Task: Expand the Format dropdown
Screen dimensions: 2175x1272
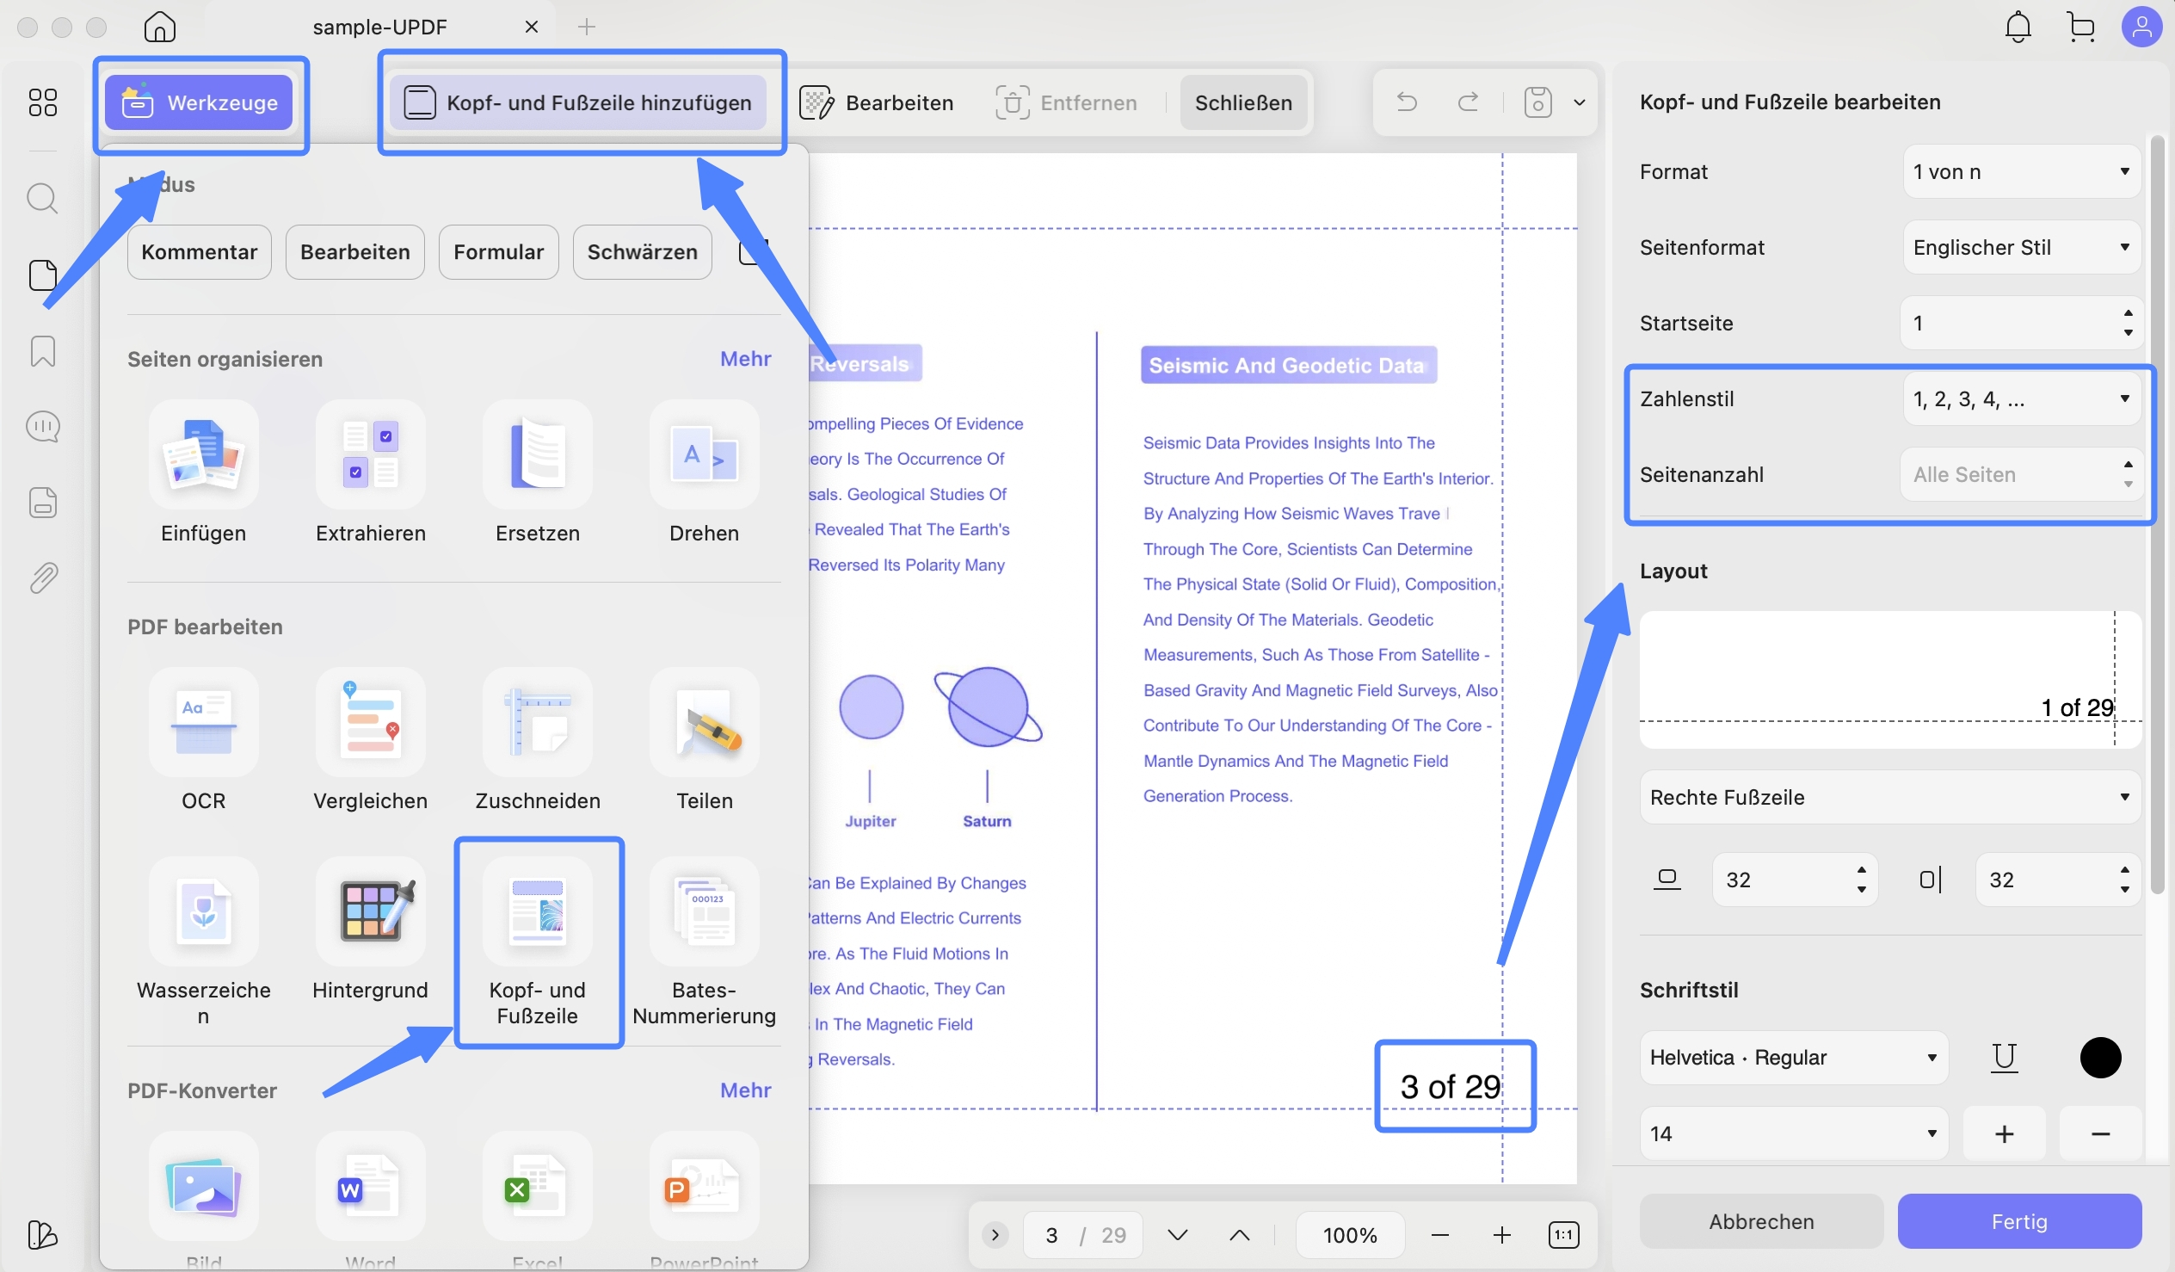Action: tap(2019, 172)
